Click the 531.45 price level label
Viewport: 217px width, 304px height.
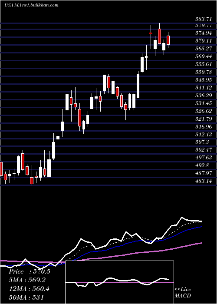[x=204, y=103]
